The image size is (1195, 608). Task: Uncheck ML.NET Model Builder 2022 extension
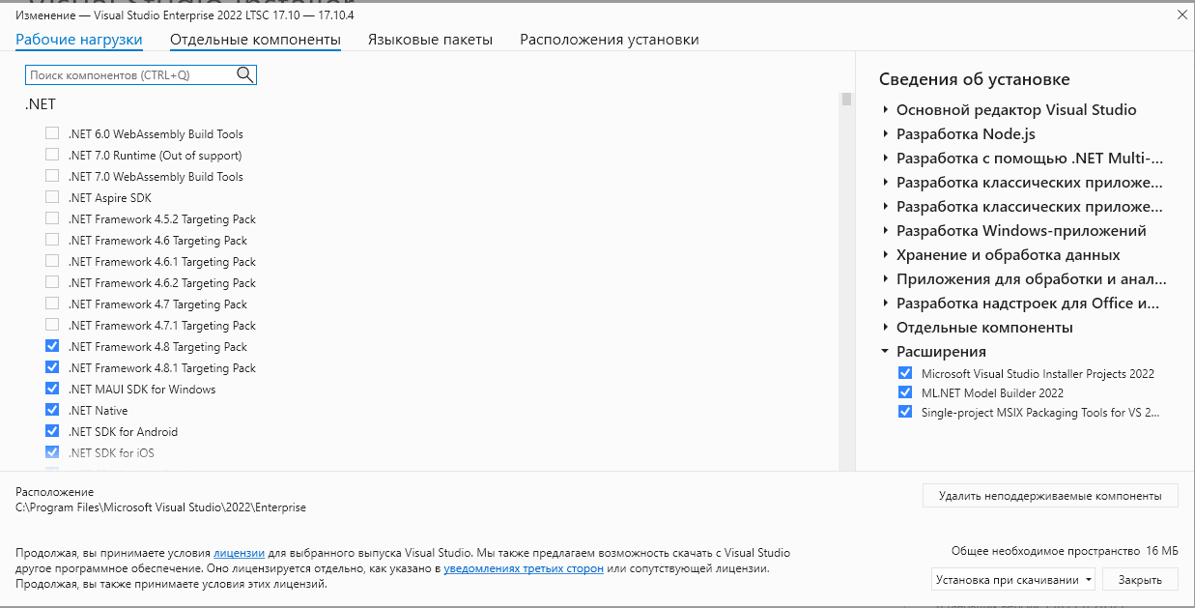tap(904, 392)
